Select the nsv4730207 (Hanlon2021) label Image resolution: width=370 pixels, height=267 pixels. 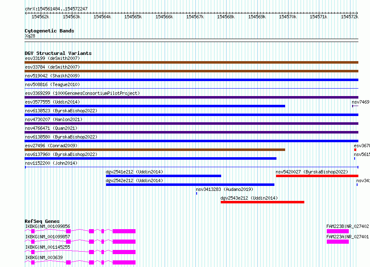click(x=54, y=119)
